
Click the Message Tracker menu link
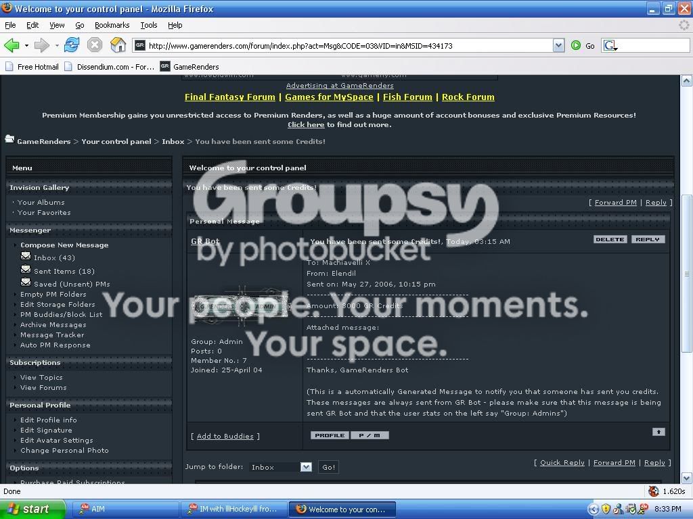[52, 335]
